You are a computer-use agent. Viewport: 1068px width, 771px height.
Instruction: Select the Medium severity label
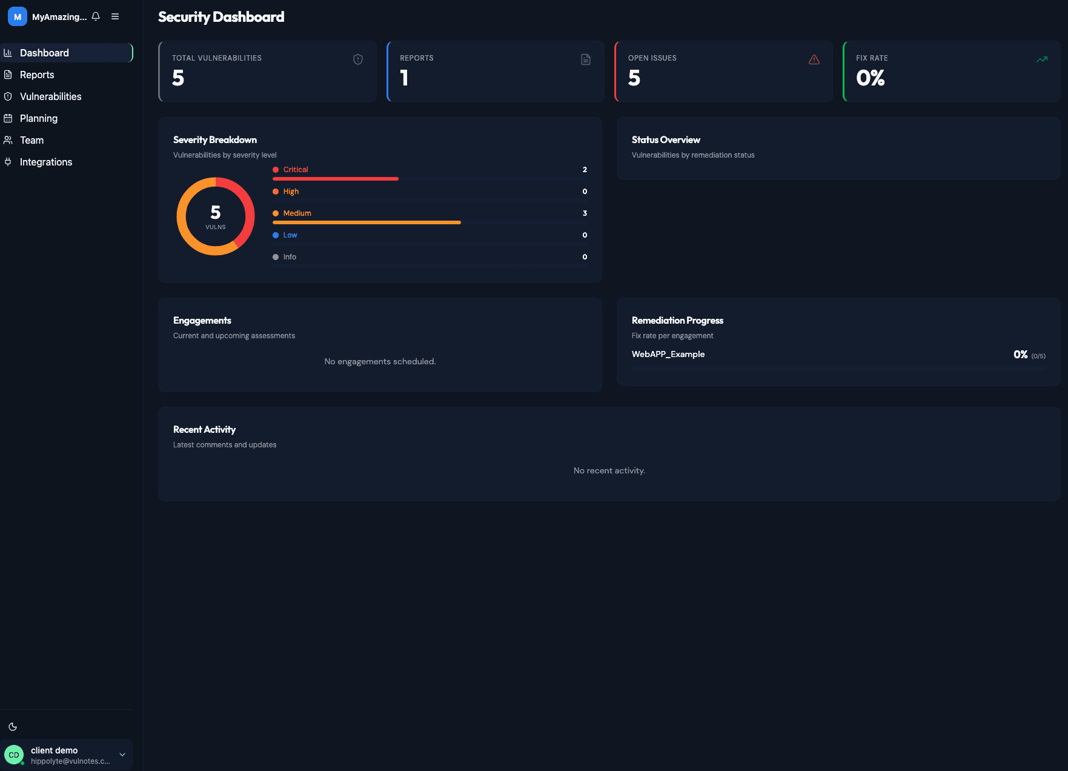(297, 213)
